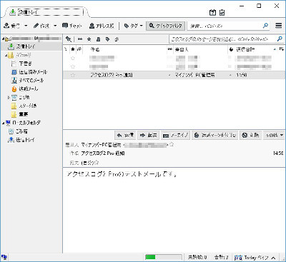Click the online status icon in status bar
This screenshot has height=262, width=286.
(x=4, y=257)
